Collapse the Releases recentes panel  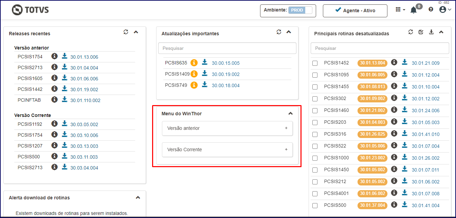pyautogui.click(x=136, y=32)
